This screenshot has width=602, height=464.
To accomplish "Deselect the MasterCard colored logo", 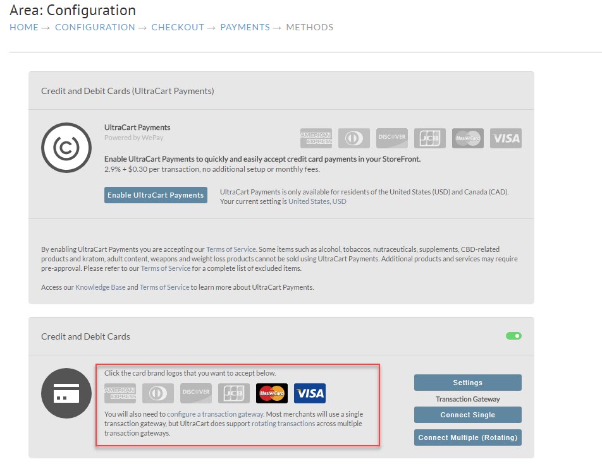I will 272,393.
